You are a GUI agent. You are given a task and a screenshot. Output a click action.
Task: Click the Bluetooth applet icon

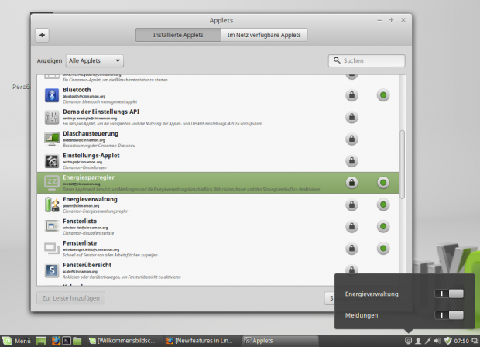[x=52, y=95]
